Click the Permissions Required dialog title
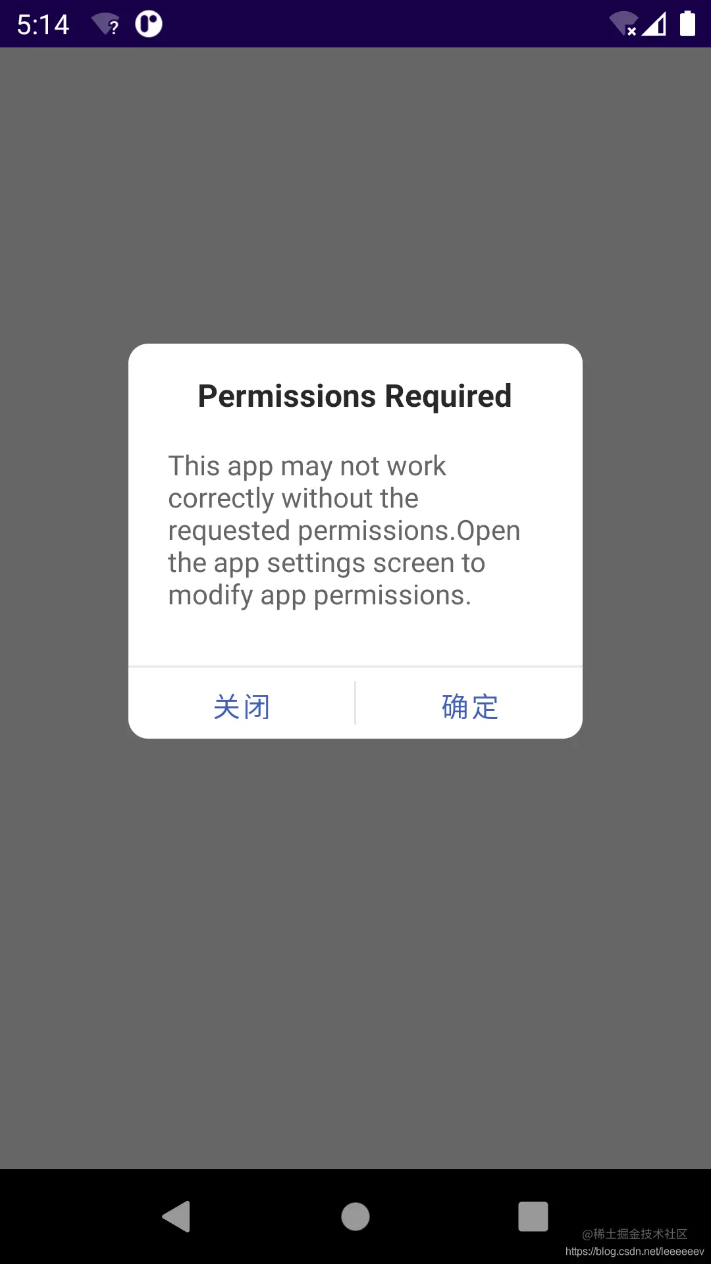The image size is (711, 1264). 355,396
